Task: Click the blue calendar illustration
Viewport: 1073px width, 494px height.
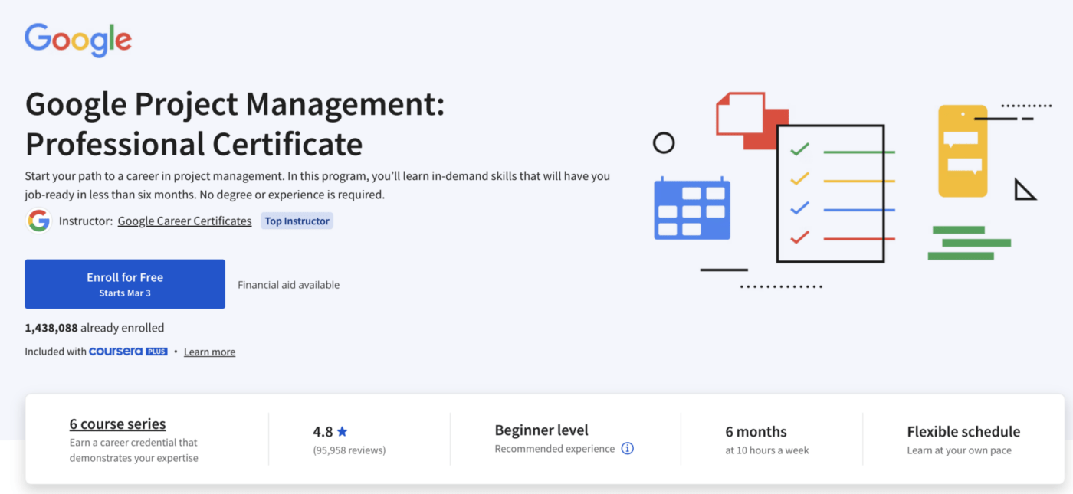Action: [x=691, y=208]
